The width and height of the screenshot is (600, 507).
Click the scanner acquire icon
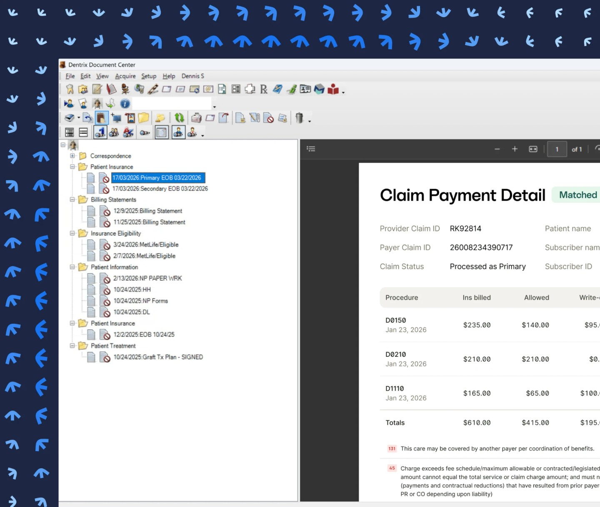(x=70, y=118)
